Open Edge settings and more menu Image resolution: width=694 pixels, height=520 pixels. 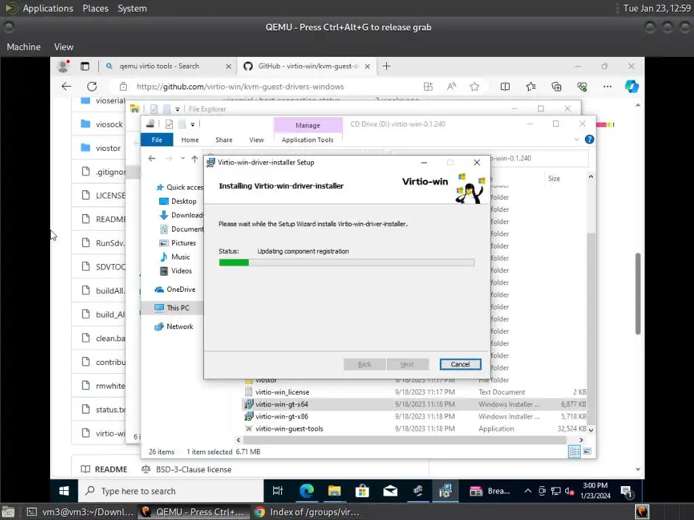tap(607, 87)
